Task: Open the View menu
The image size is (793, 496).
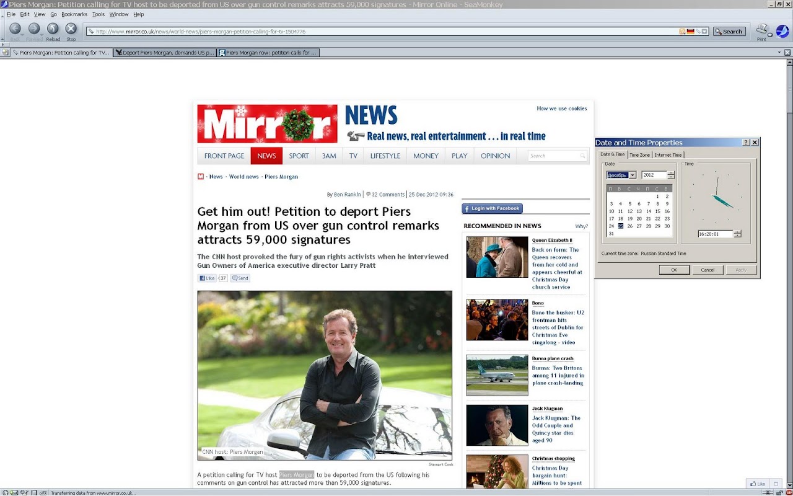Action: pyautogui.click(x=40, y=14)
